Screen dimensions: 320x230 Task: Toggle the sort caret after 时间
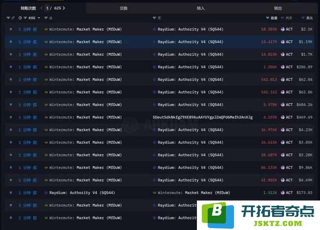39,18
